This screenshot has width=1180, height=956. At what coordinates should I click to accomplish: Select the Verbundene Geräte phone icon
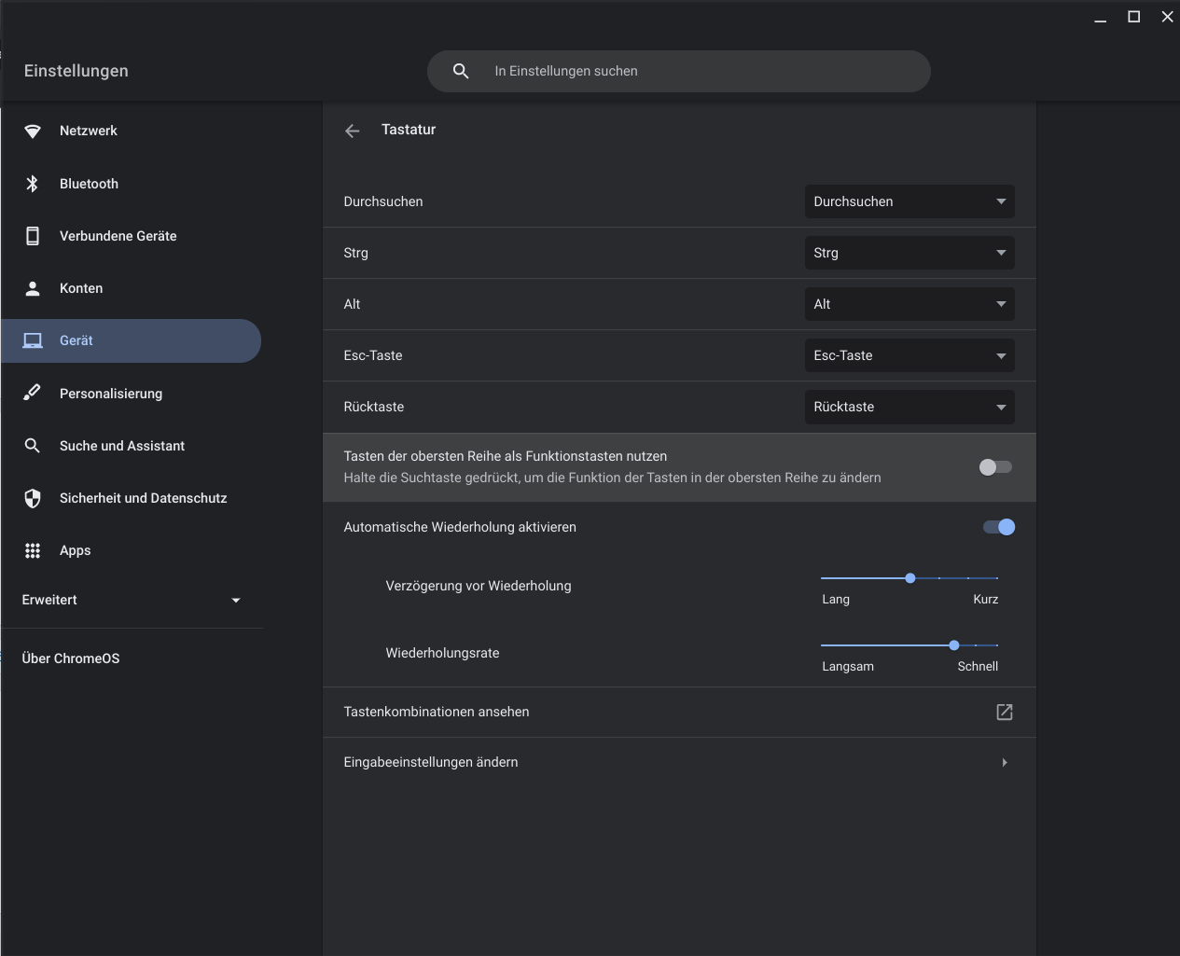coord(33,236)
